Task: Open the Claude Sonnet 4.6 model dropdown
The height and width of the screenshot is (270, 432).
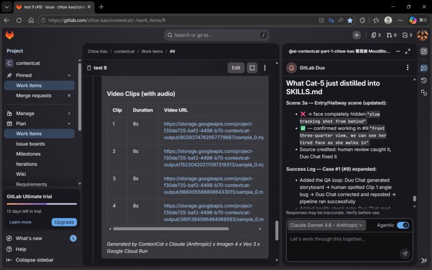Action: [x=326, y=225]
